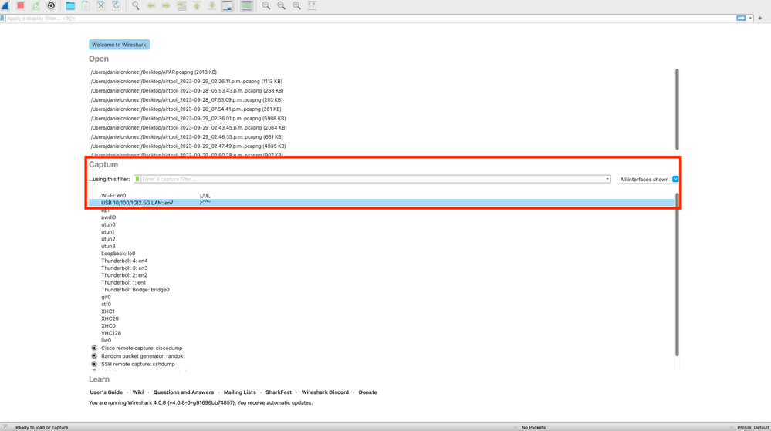Click the interface list scrollbar

click(677, 274)
